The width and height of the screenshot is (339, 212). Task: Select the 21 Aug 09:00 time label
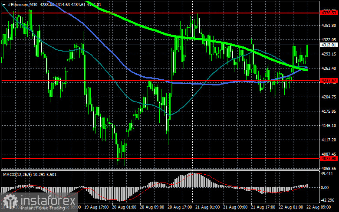(x=235, y=207)
